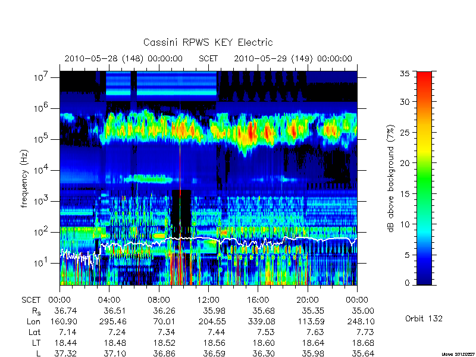This screenshot has width=476, height=357.
Task: Click colorbar tick value 5
Action: [407, 255]
